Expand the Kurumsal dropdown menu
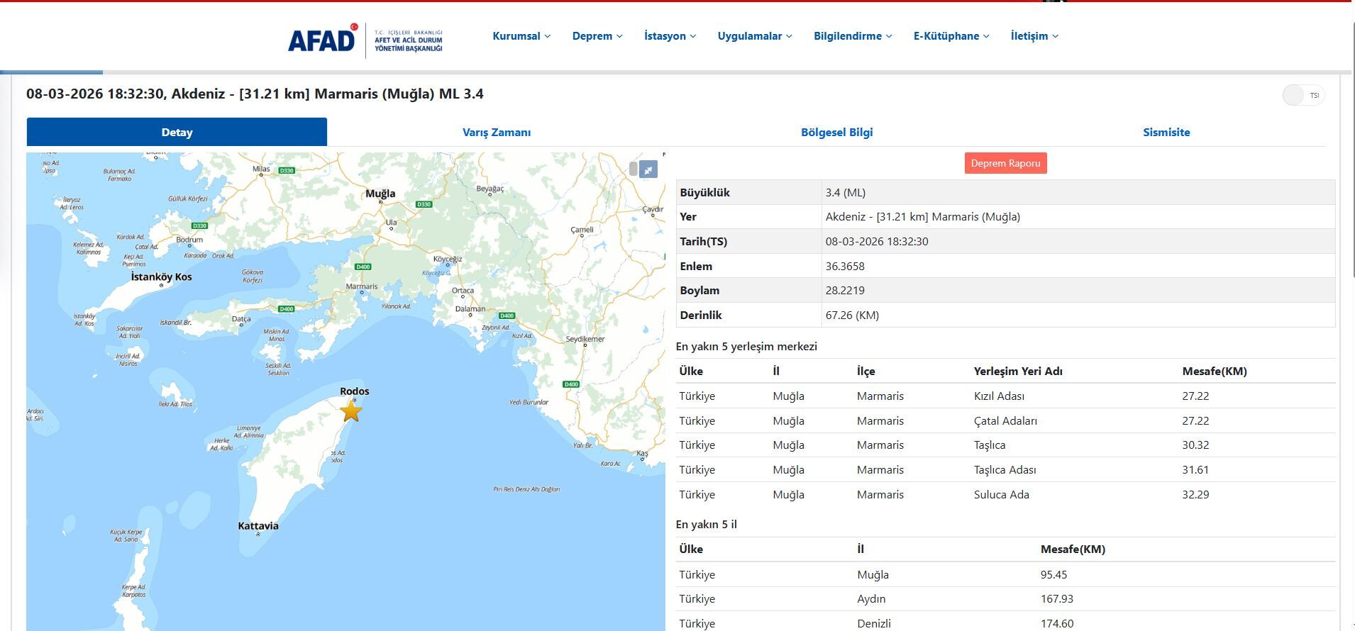The image size is (1355, 631). pyautogui.click(x=521, y=36)
